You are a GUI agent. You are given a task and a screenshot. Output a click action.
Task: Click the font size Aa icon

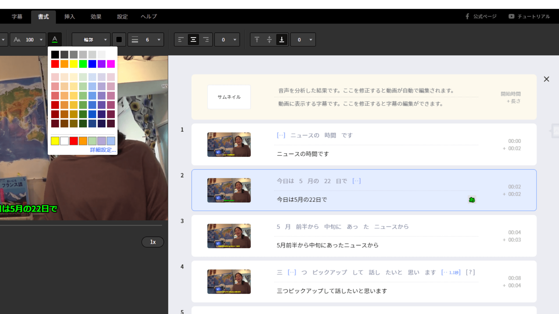click(17, 39)
